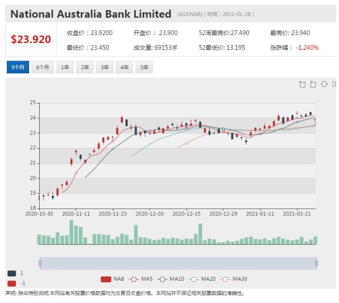The height and width of the screenshot is (303, 339).
Task: Click the right handle of the range slider
Action: tap(316, 263)
